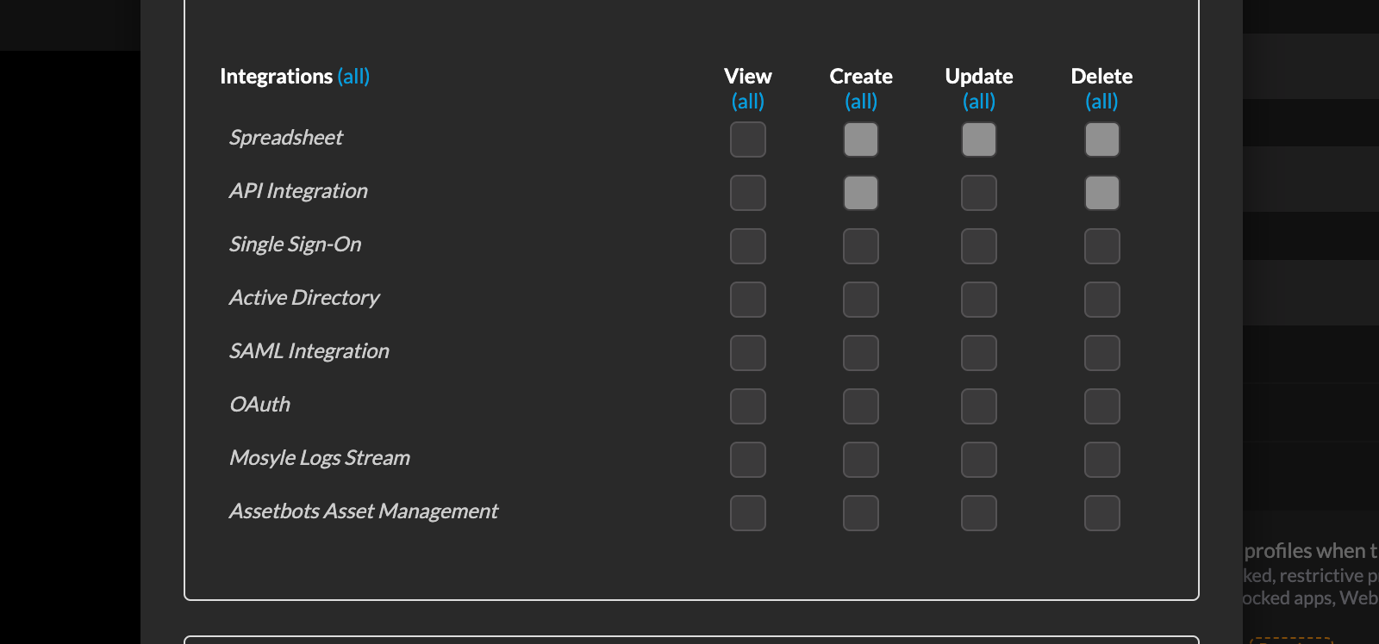Enable View permission for API Integration
Viewport: 1379px width, 644px height.
(x=748, y=193)
